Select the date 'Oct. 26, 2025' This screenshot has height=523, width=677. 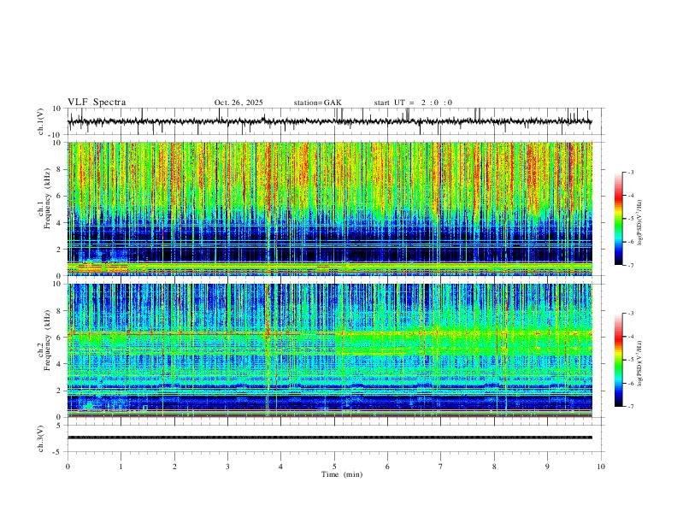(238, 103)
